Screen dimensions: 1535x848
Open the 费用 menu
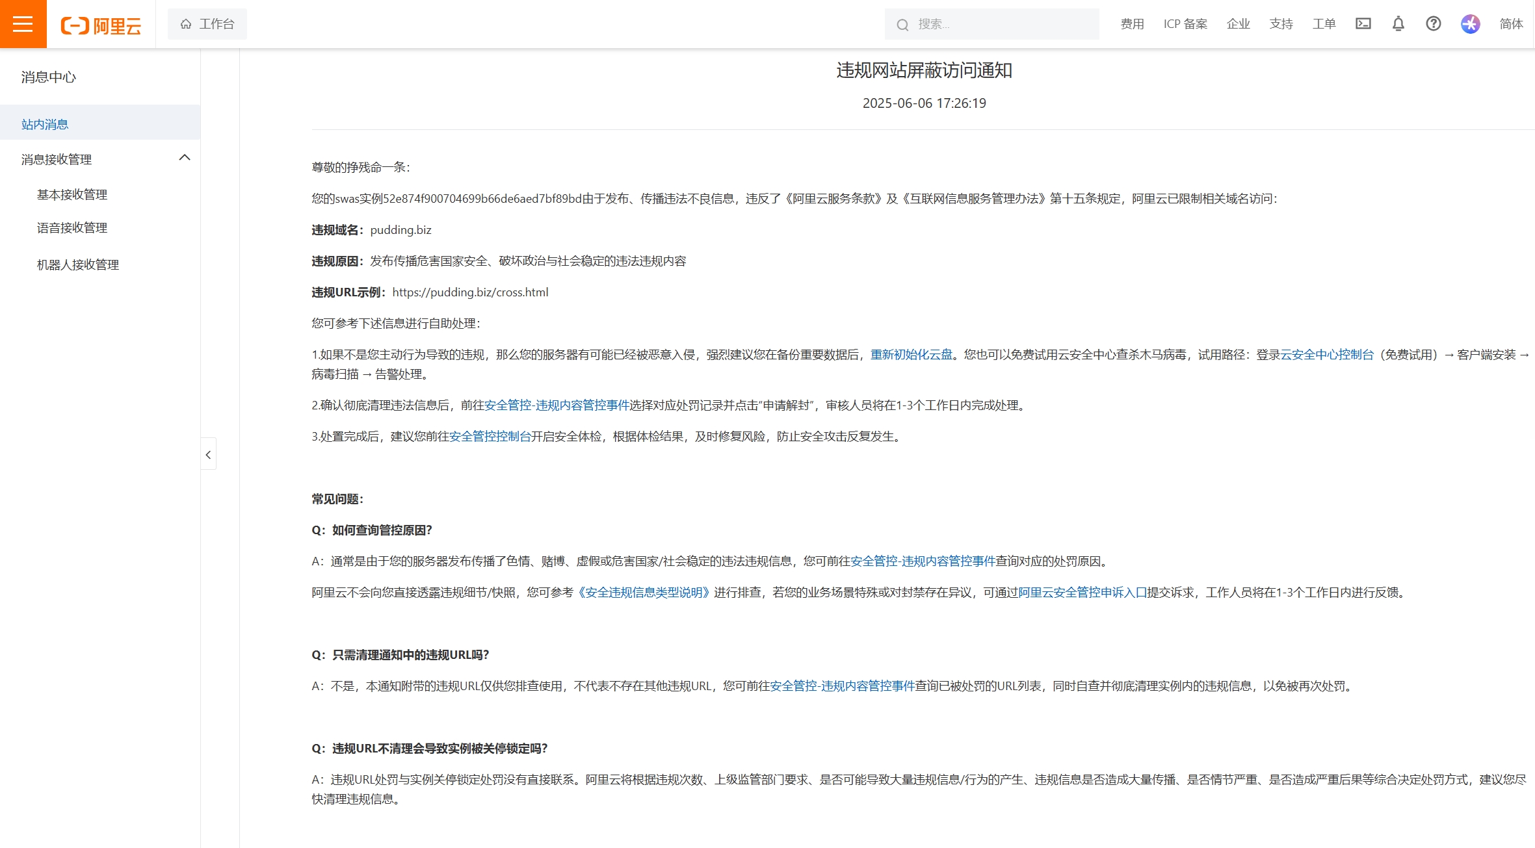[x=1132, y=24]
